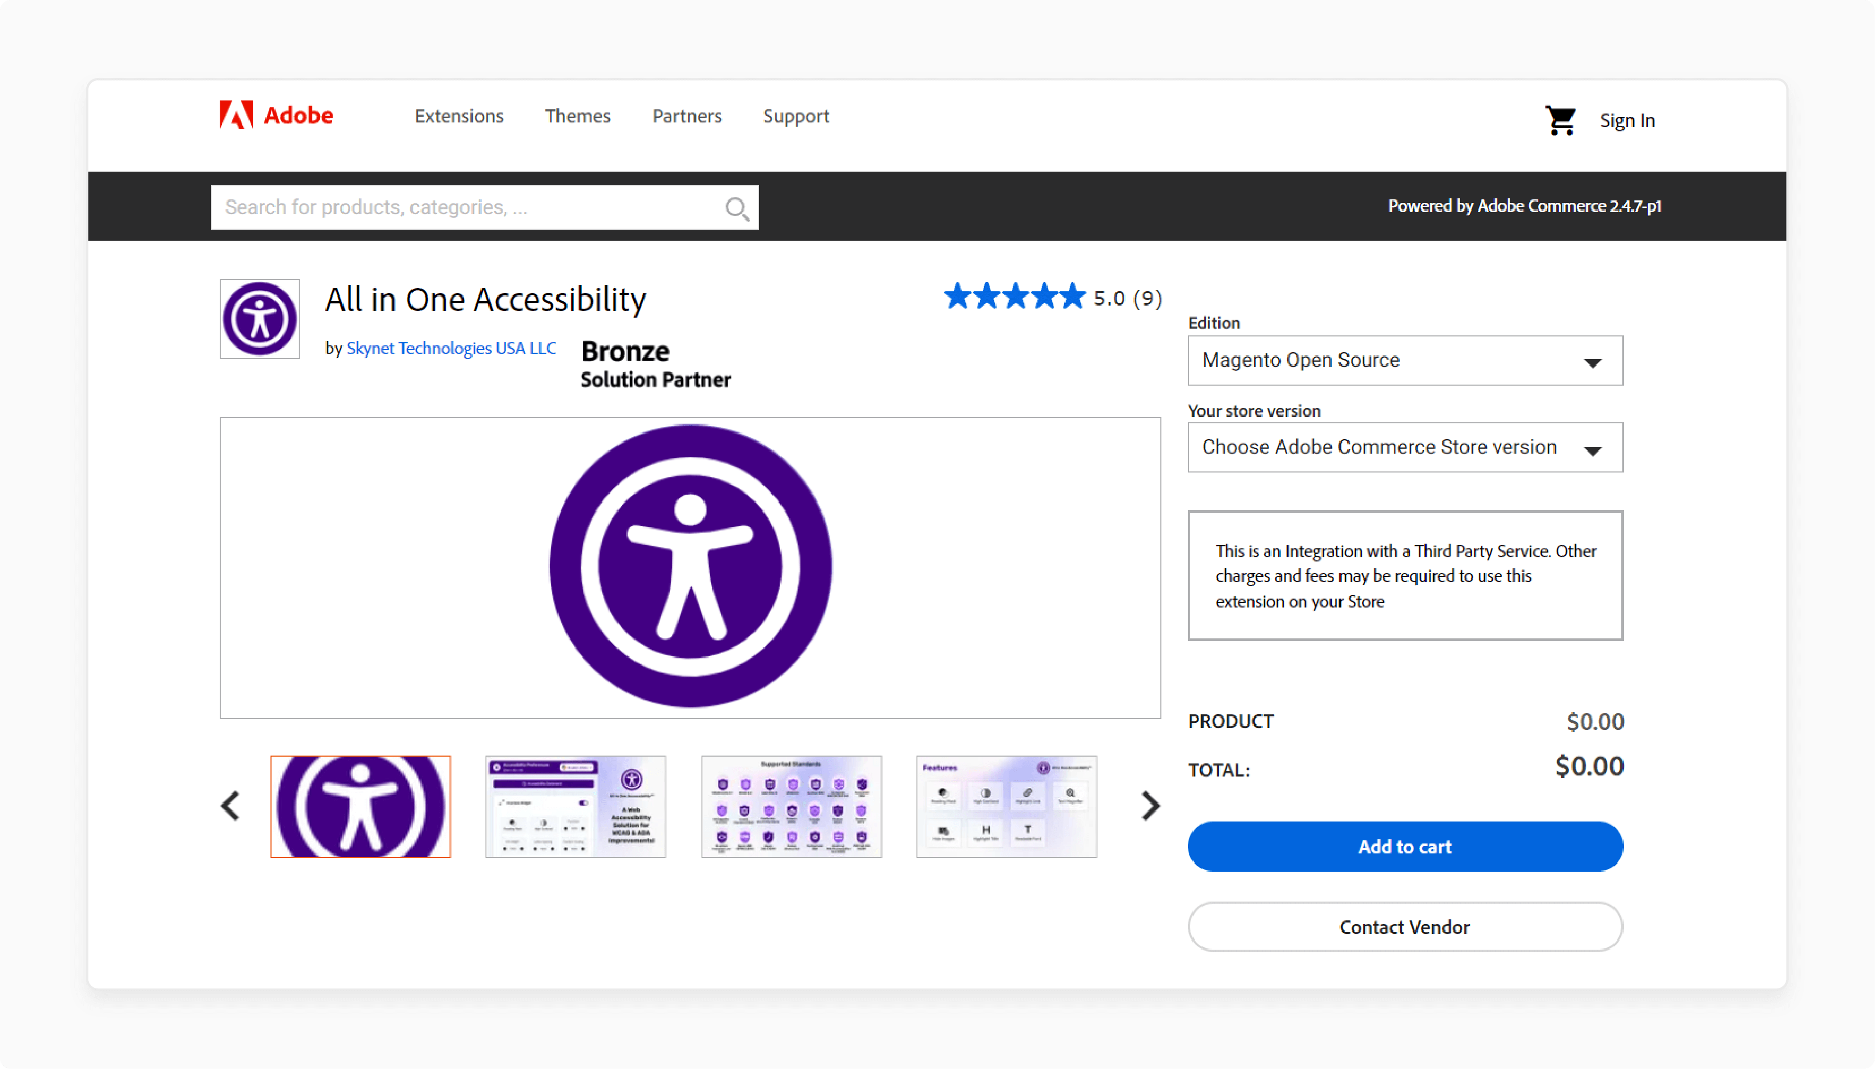Click Sign In
The image size is (1875, 1069).
click(1627, 120)
